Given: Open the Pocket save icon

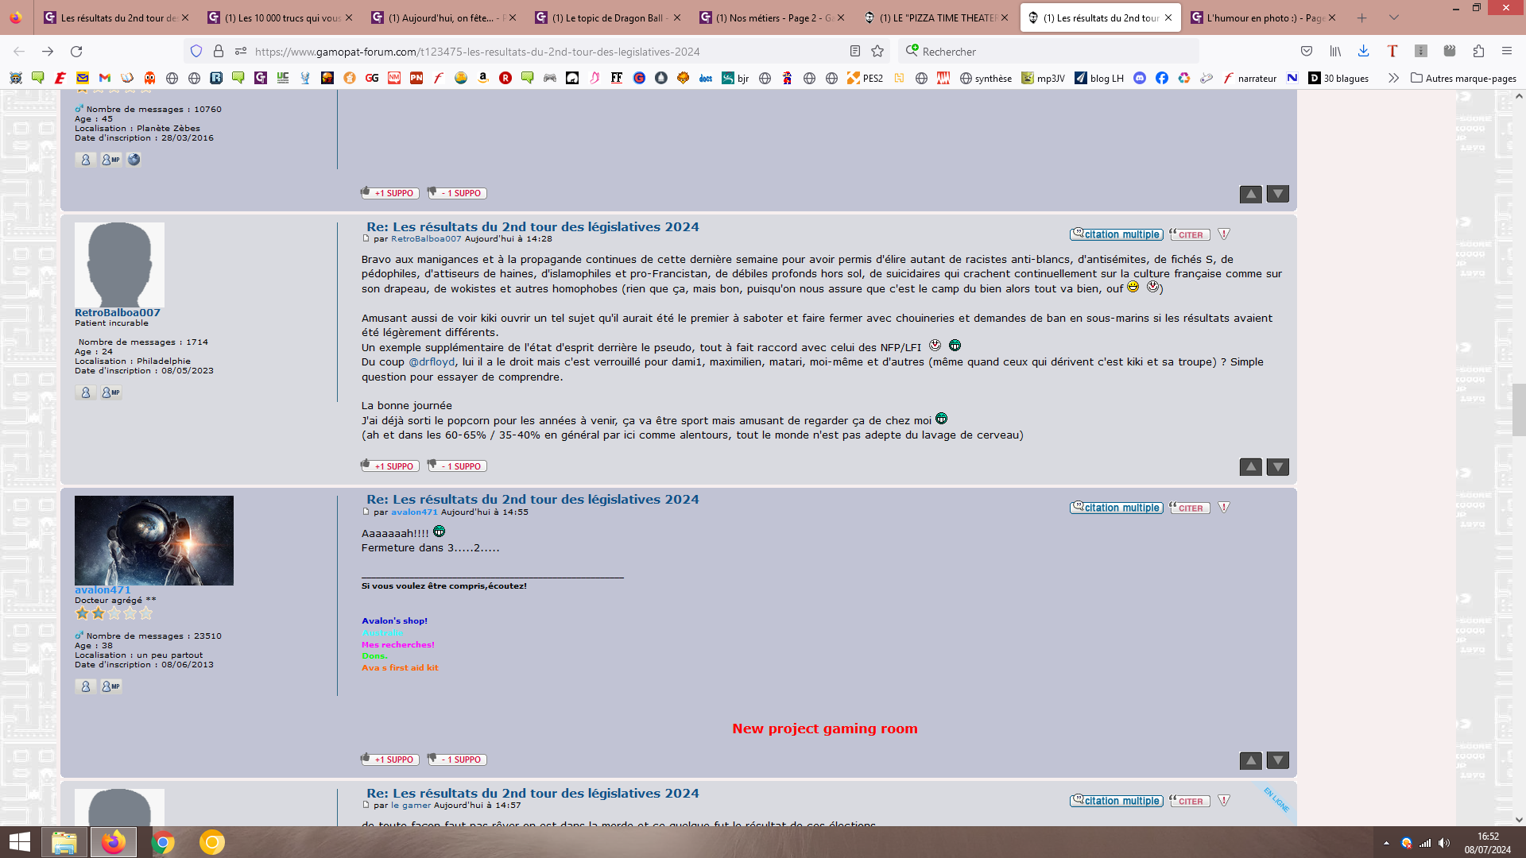Looking at the screenshot, I should coord(1307,52).
